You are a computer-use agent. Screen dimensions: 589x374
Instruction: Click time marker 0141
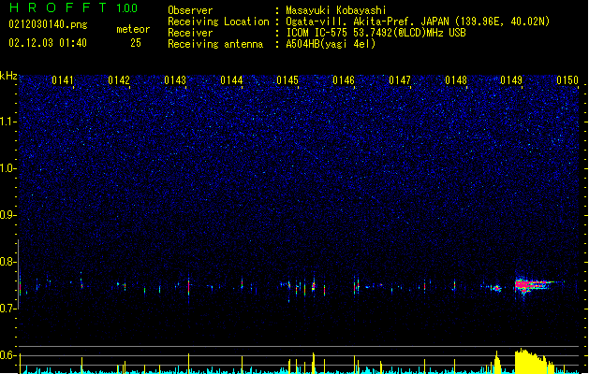(x=63, y=80)
